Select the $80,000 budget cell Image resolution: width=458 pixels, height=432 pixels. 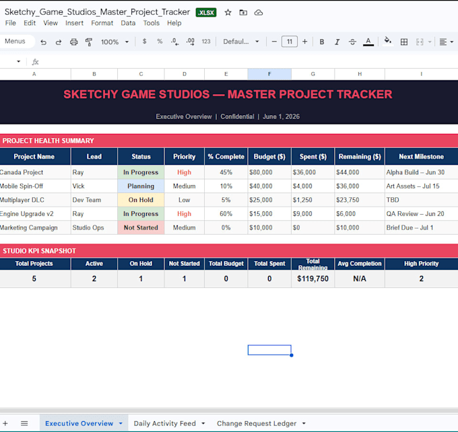tap(269, 172)
